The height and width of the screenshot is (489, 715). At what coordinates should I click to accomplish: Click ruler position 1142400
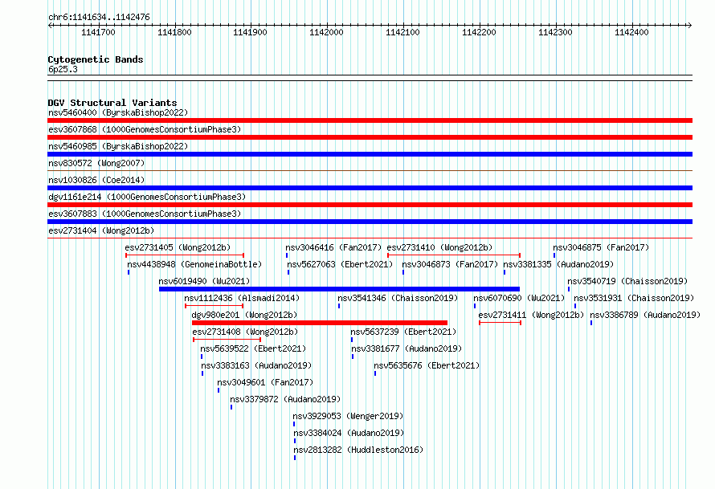tap(631, 32)
